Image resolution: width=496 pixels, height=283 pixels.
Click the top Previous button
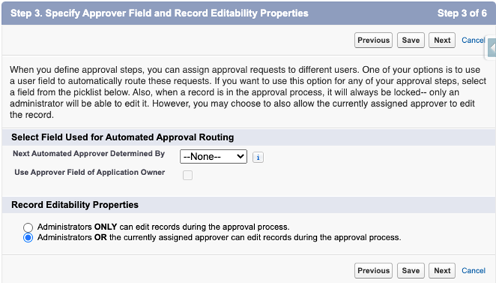[373, 40]
